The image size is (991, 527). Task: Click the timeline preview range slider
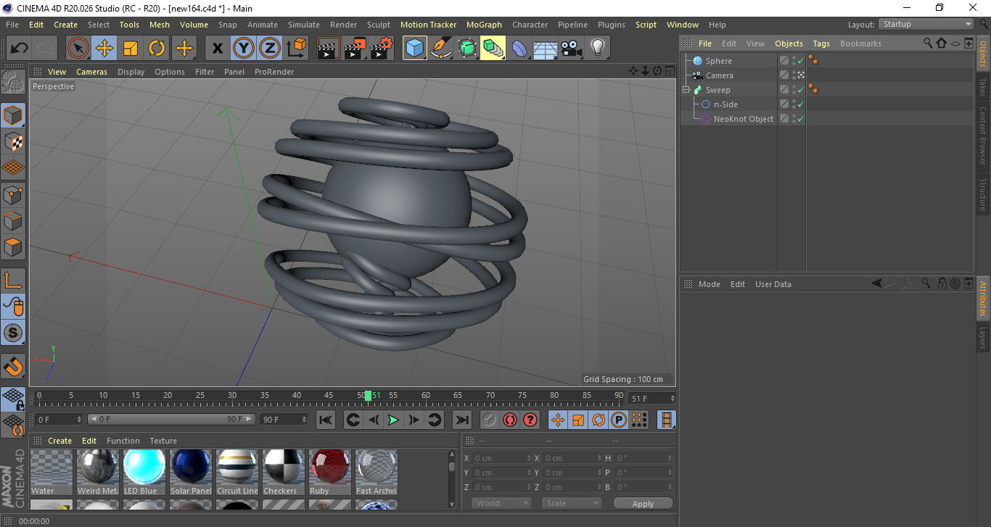(171, 420)
